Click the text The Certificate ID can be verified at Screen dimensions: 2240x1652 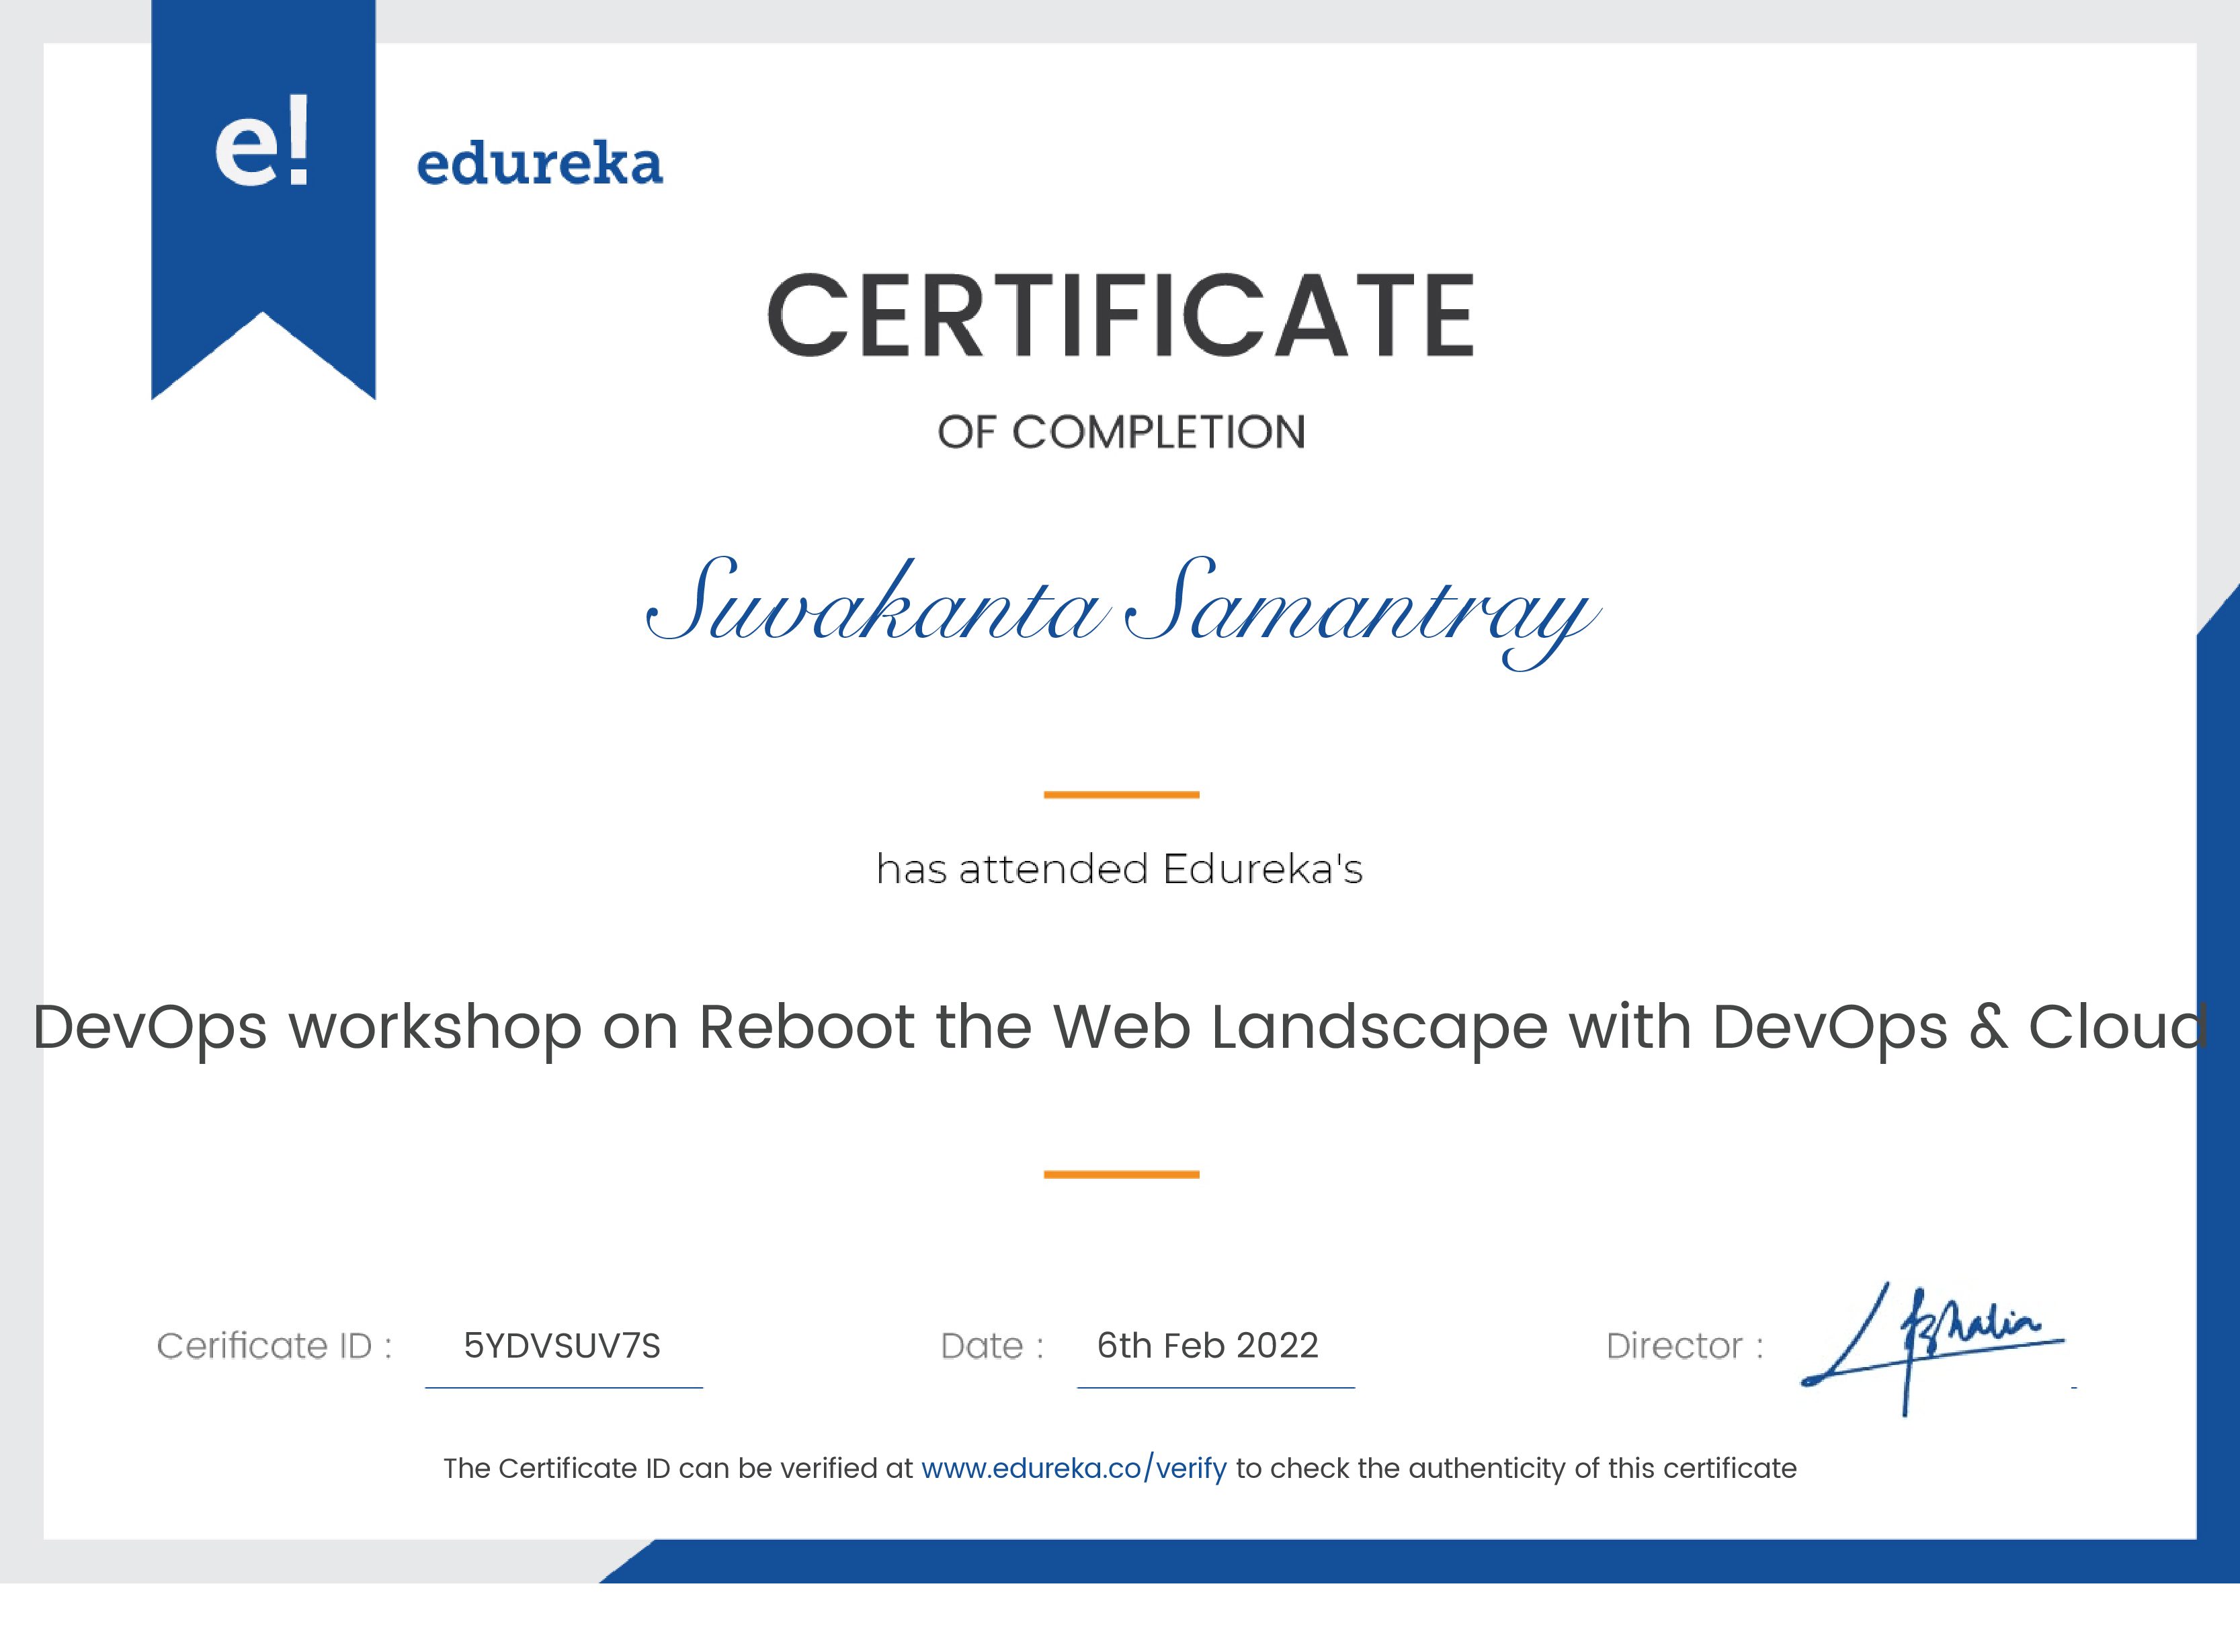(x=678, y=1468)
